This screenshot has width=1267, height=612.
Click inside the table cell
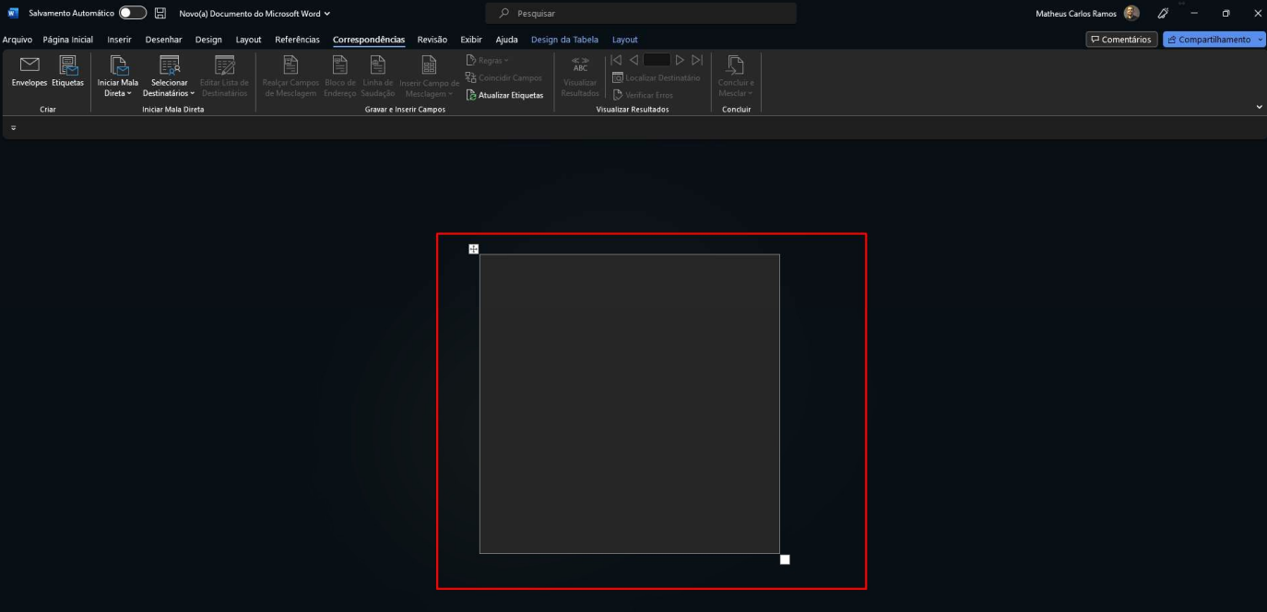tap(630, 404)
